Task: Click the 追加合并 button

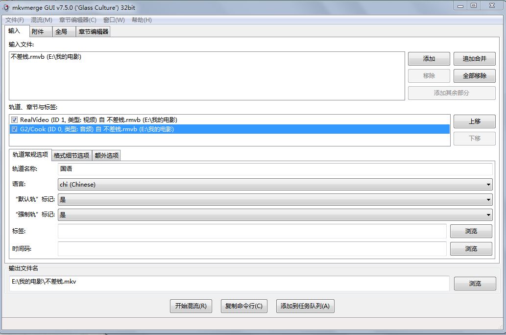Action: click(474, 59)
